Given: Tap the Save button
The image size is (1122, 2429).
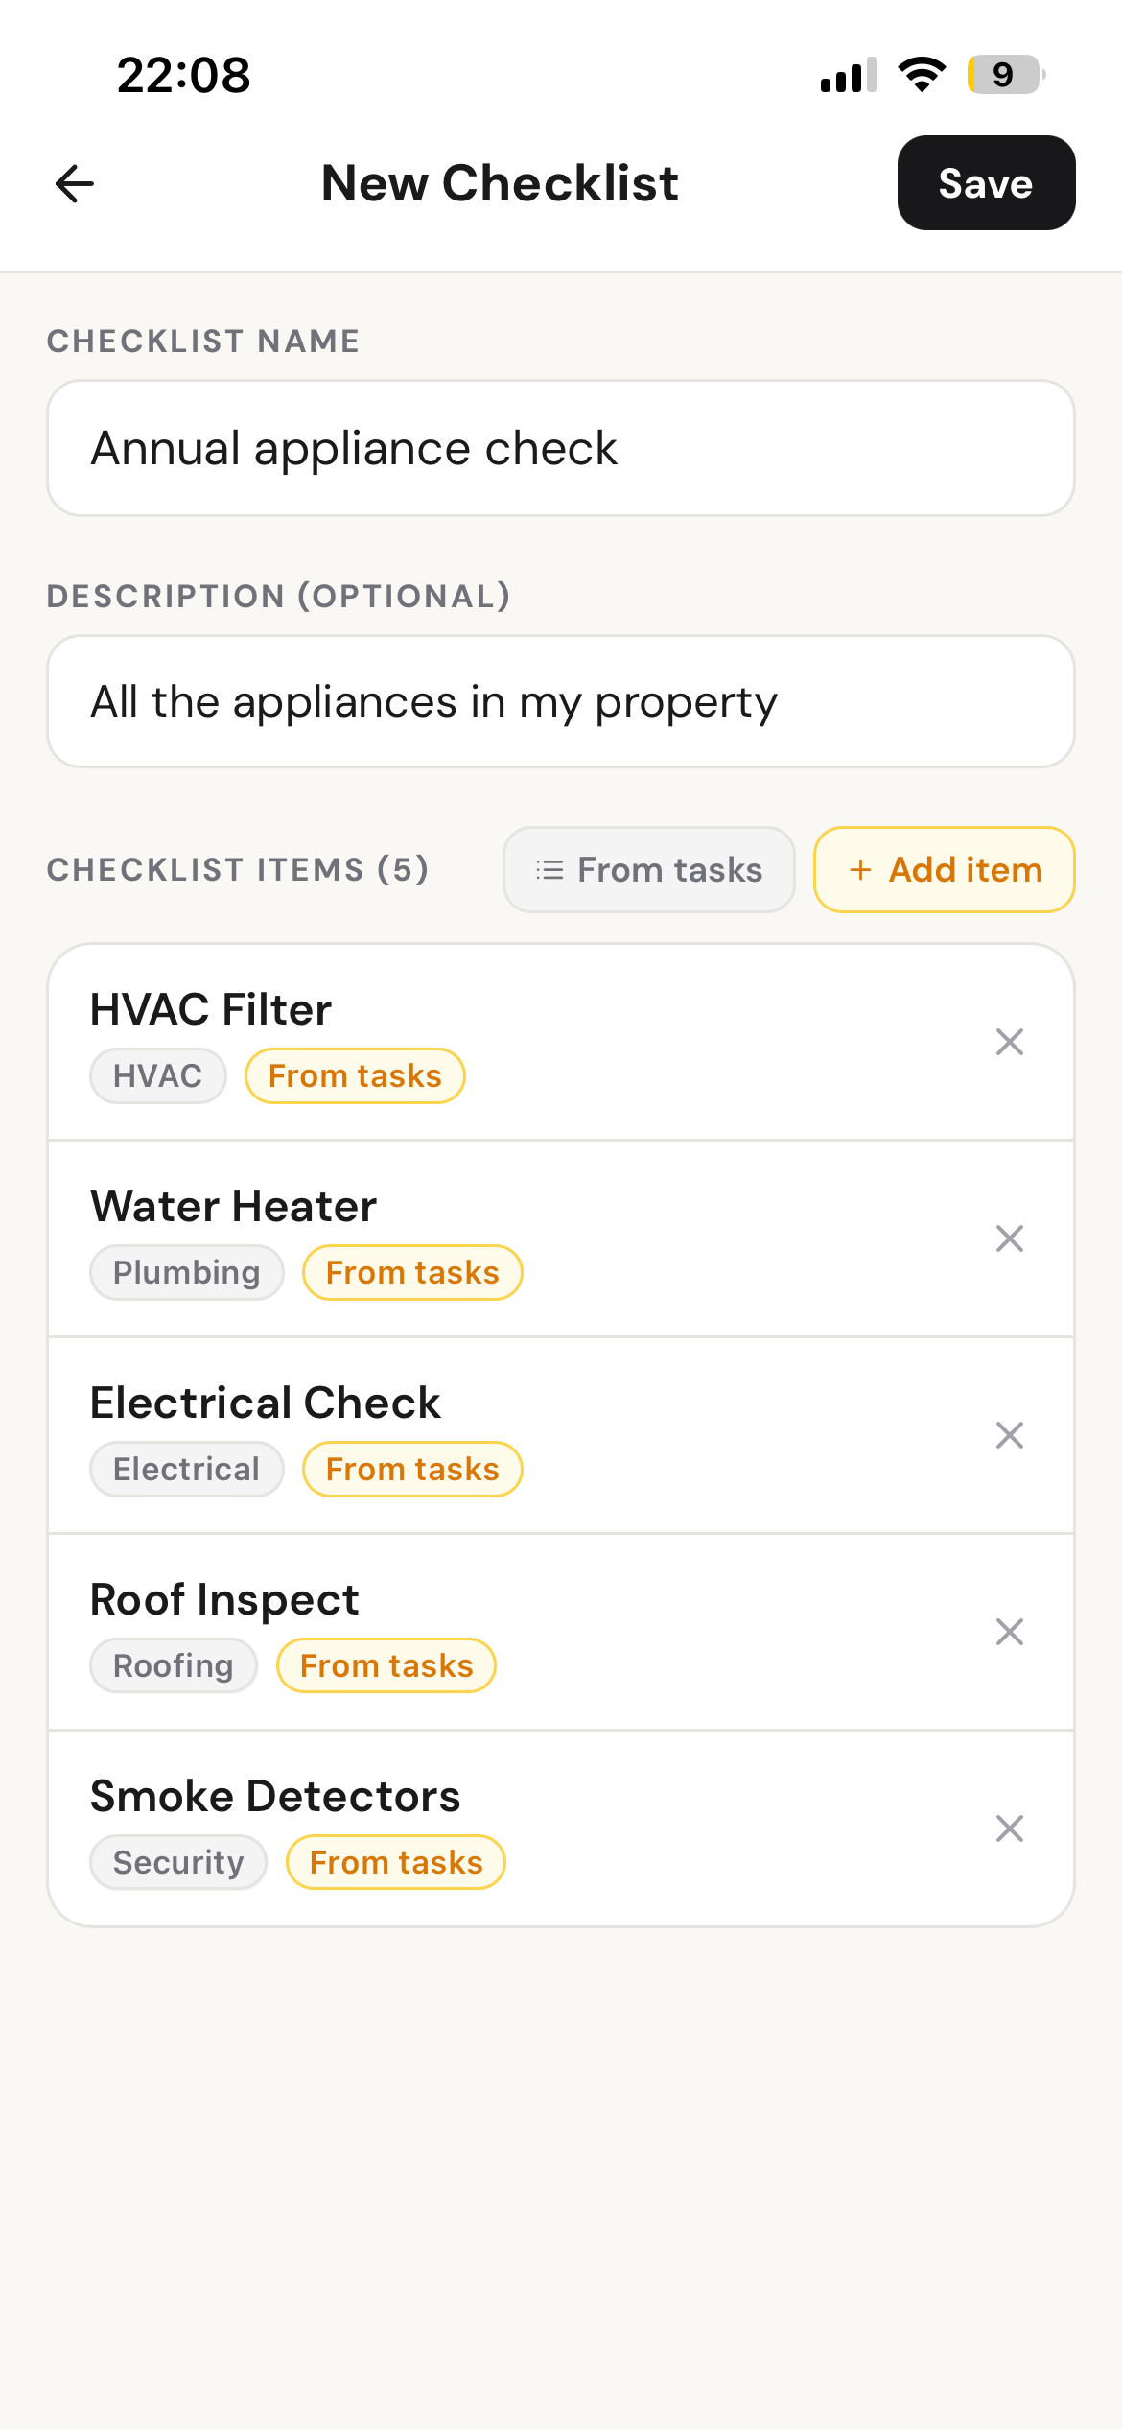Looking at the screenshot, I should click(985, 183).
